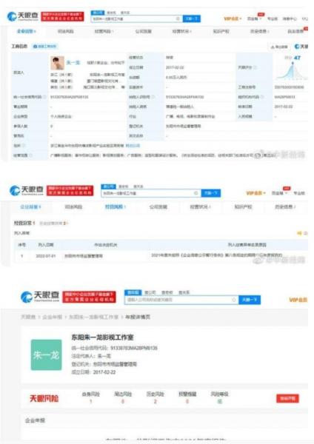This screenshot has width=314, height=444.
Task: Go to 天眼查 in the breadcrumb
Action: [28, 317]
